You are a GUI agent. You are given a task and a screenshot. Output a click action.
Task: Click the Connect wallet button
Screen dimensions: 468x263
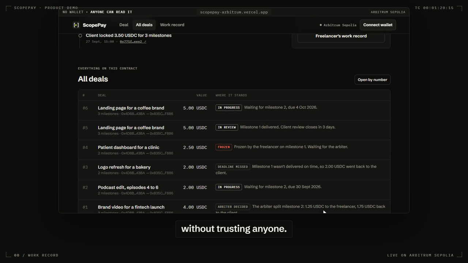[378, 25]
